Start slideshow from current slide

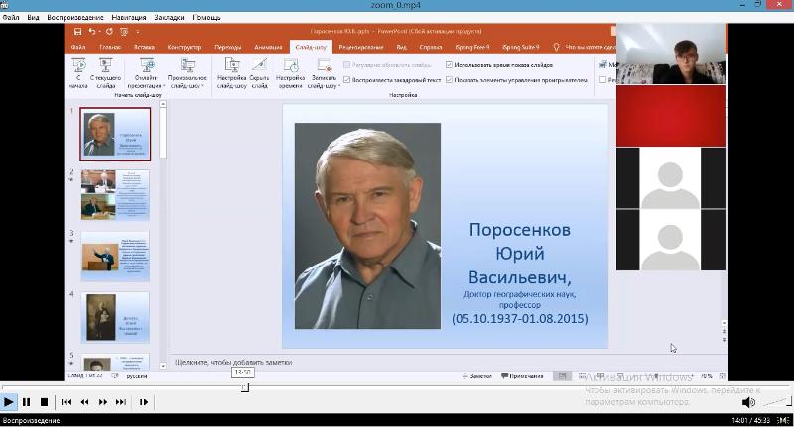point(105,72)
